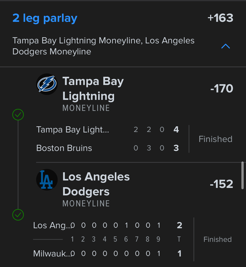Viewport: 246px width, 267px height.
Task: Click the Tampa Bay Lightning team logo
Action: coord(47,84)
